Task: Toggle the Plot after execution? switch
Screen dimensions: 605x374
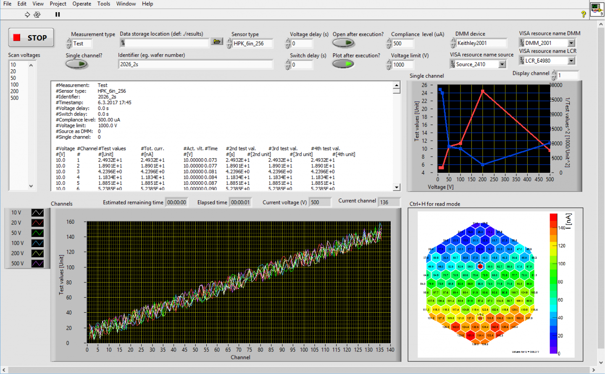Action: pos(343,64)
